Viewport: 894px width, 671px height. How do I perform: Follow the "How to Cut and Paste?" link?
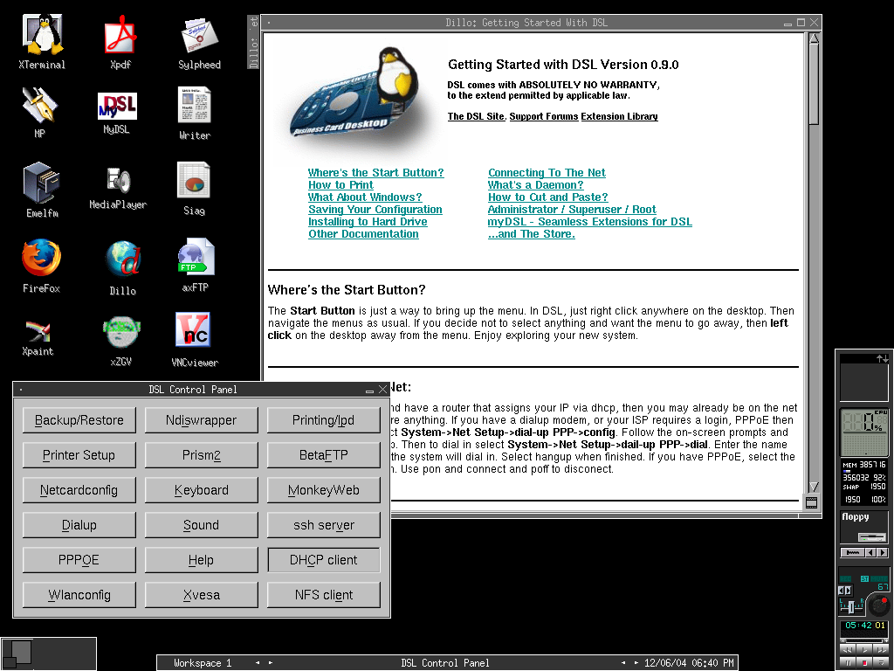tap(548, 197)
